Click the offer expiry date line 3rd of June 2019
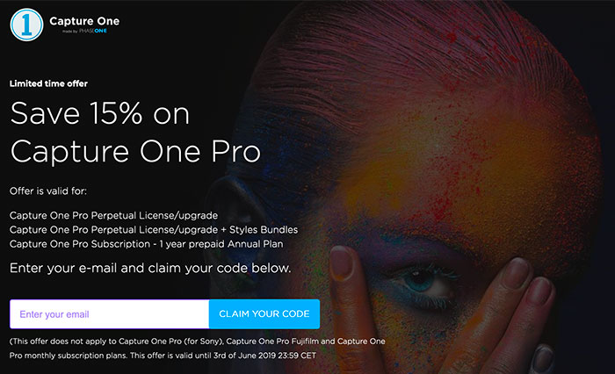The image size is (615, 374). point(163,356)
